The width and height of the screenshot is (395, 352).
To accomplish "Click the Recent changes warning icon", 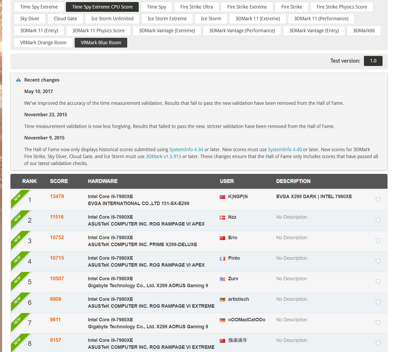I will tap(18, 80).
